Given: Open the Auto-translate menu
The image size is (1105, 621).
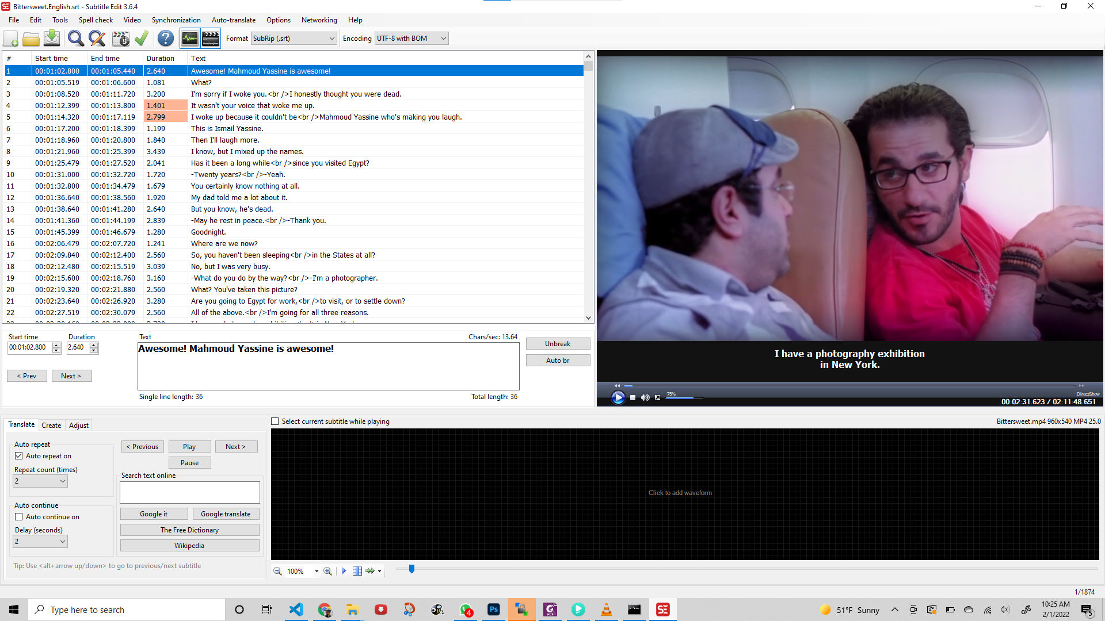Looking at the screenshot, I should pos(234,20).
